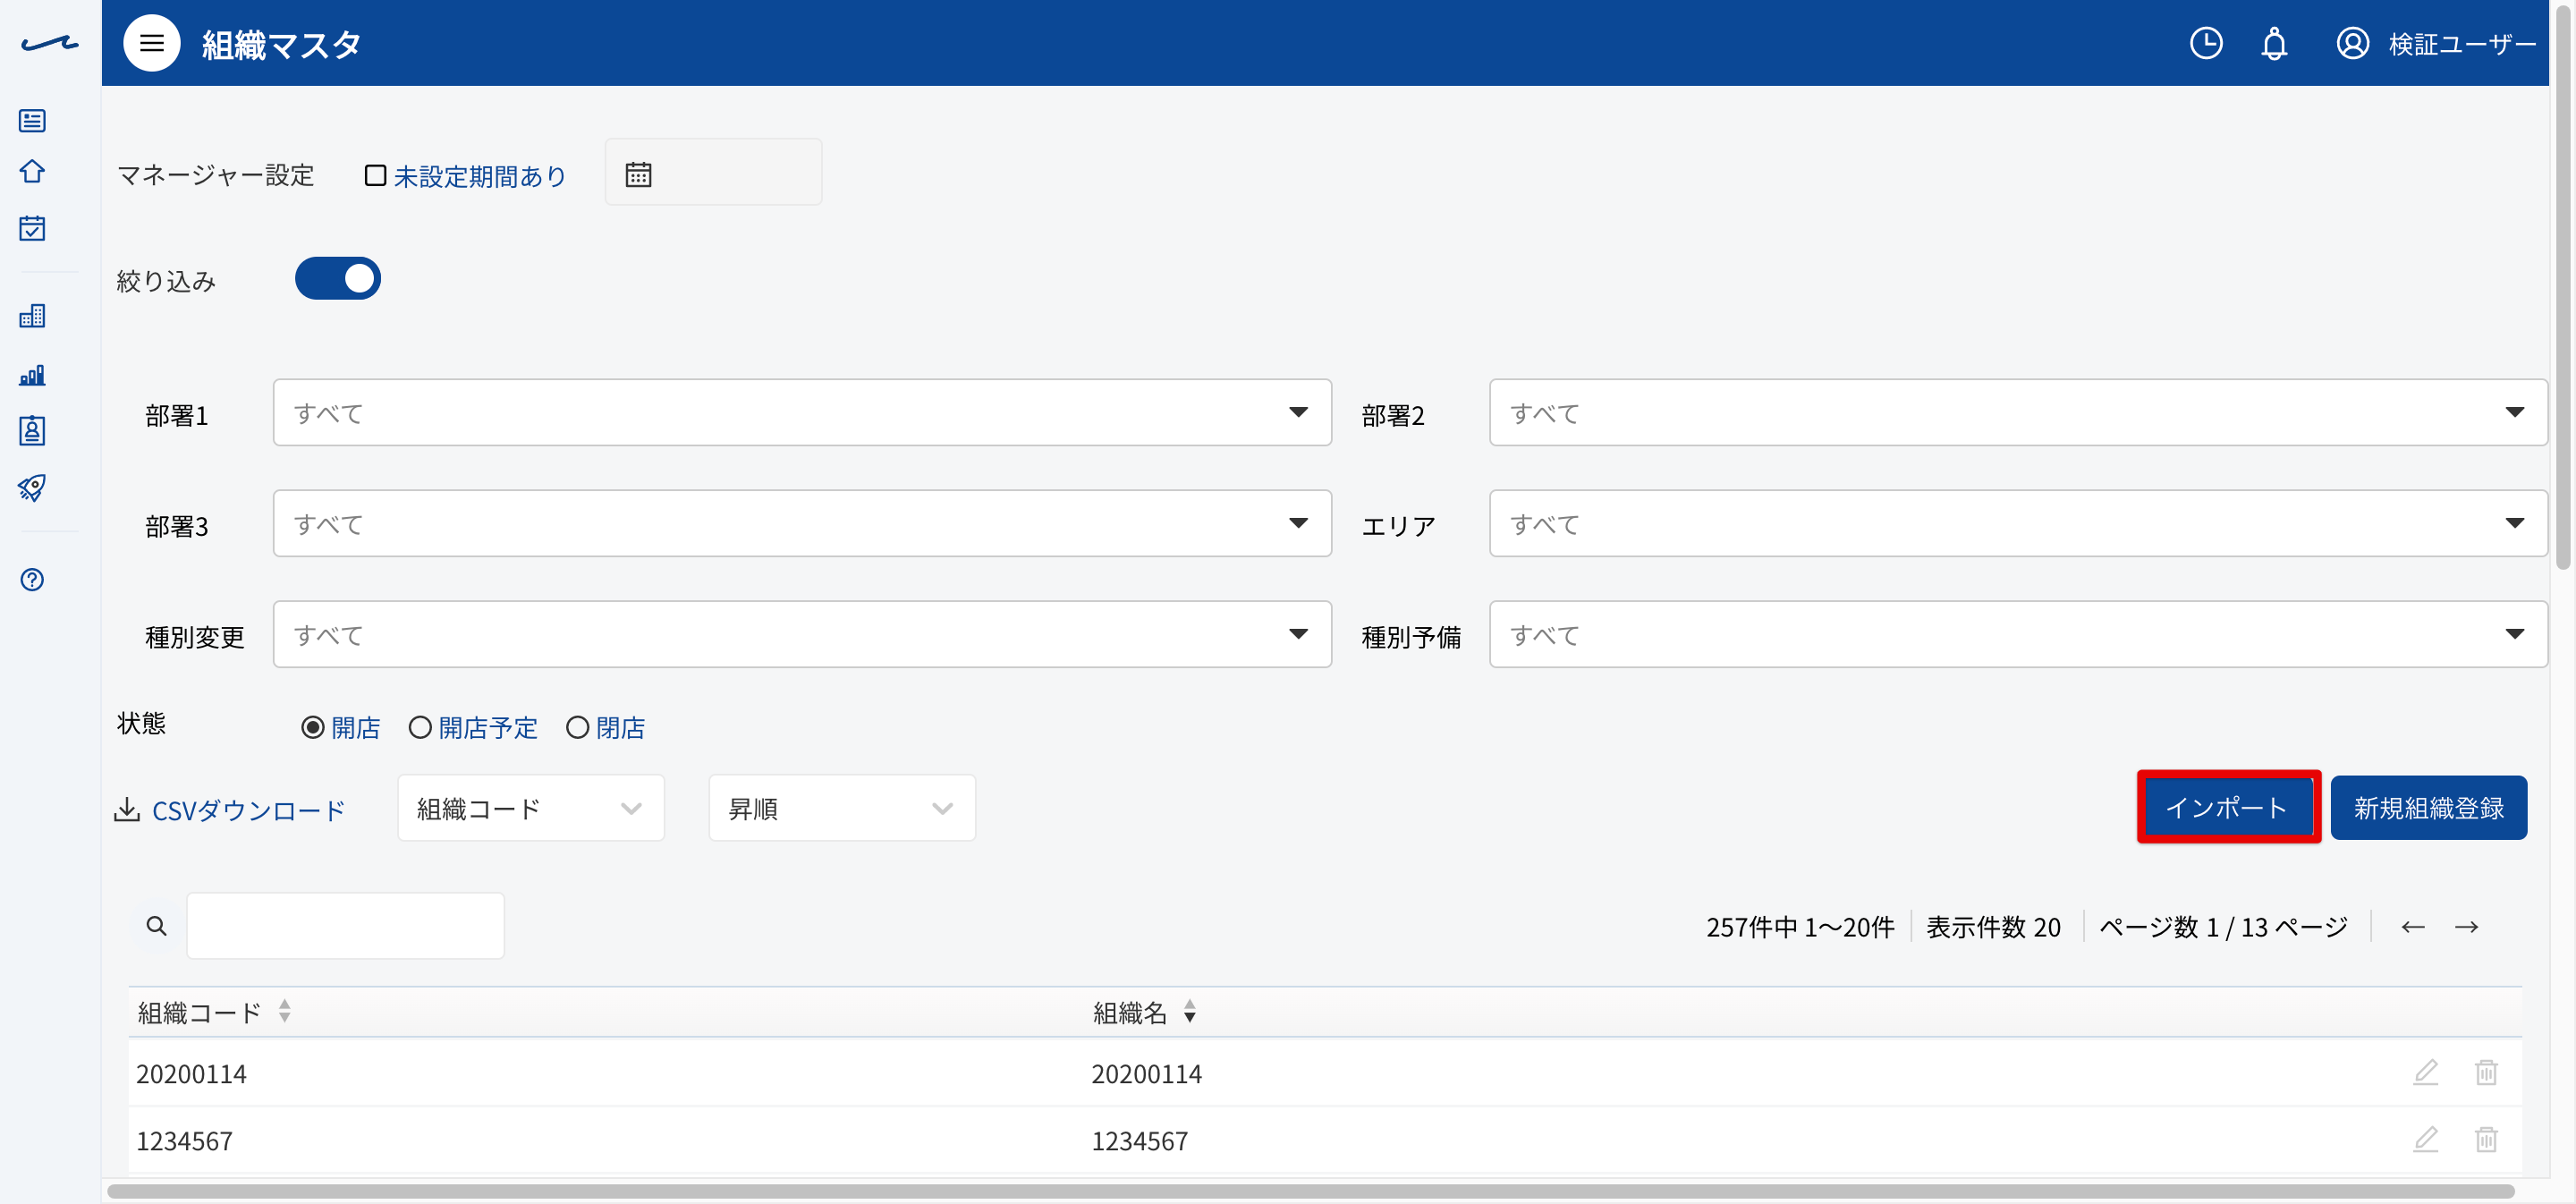Go to home via sidebar icon

click(32, 171)
